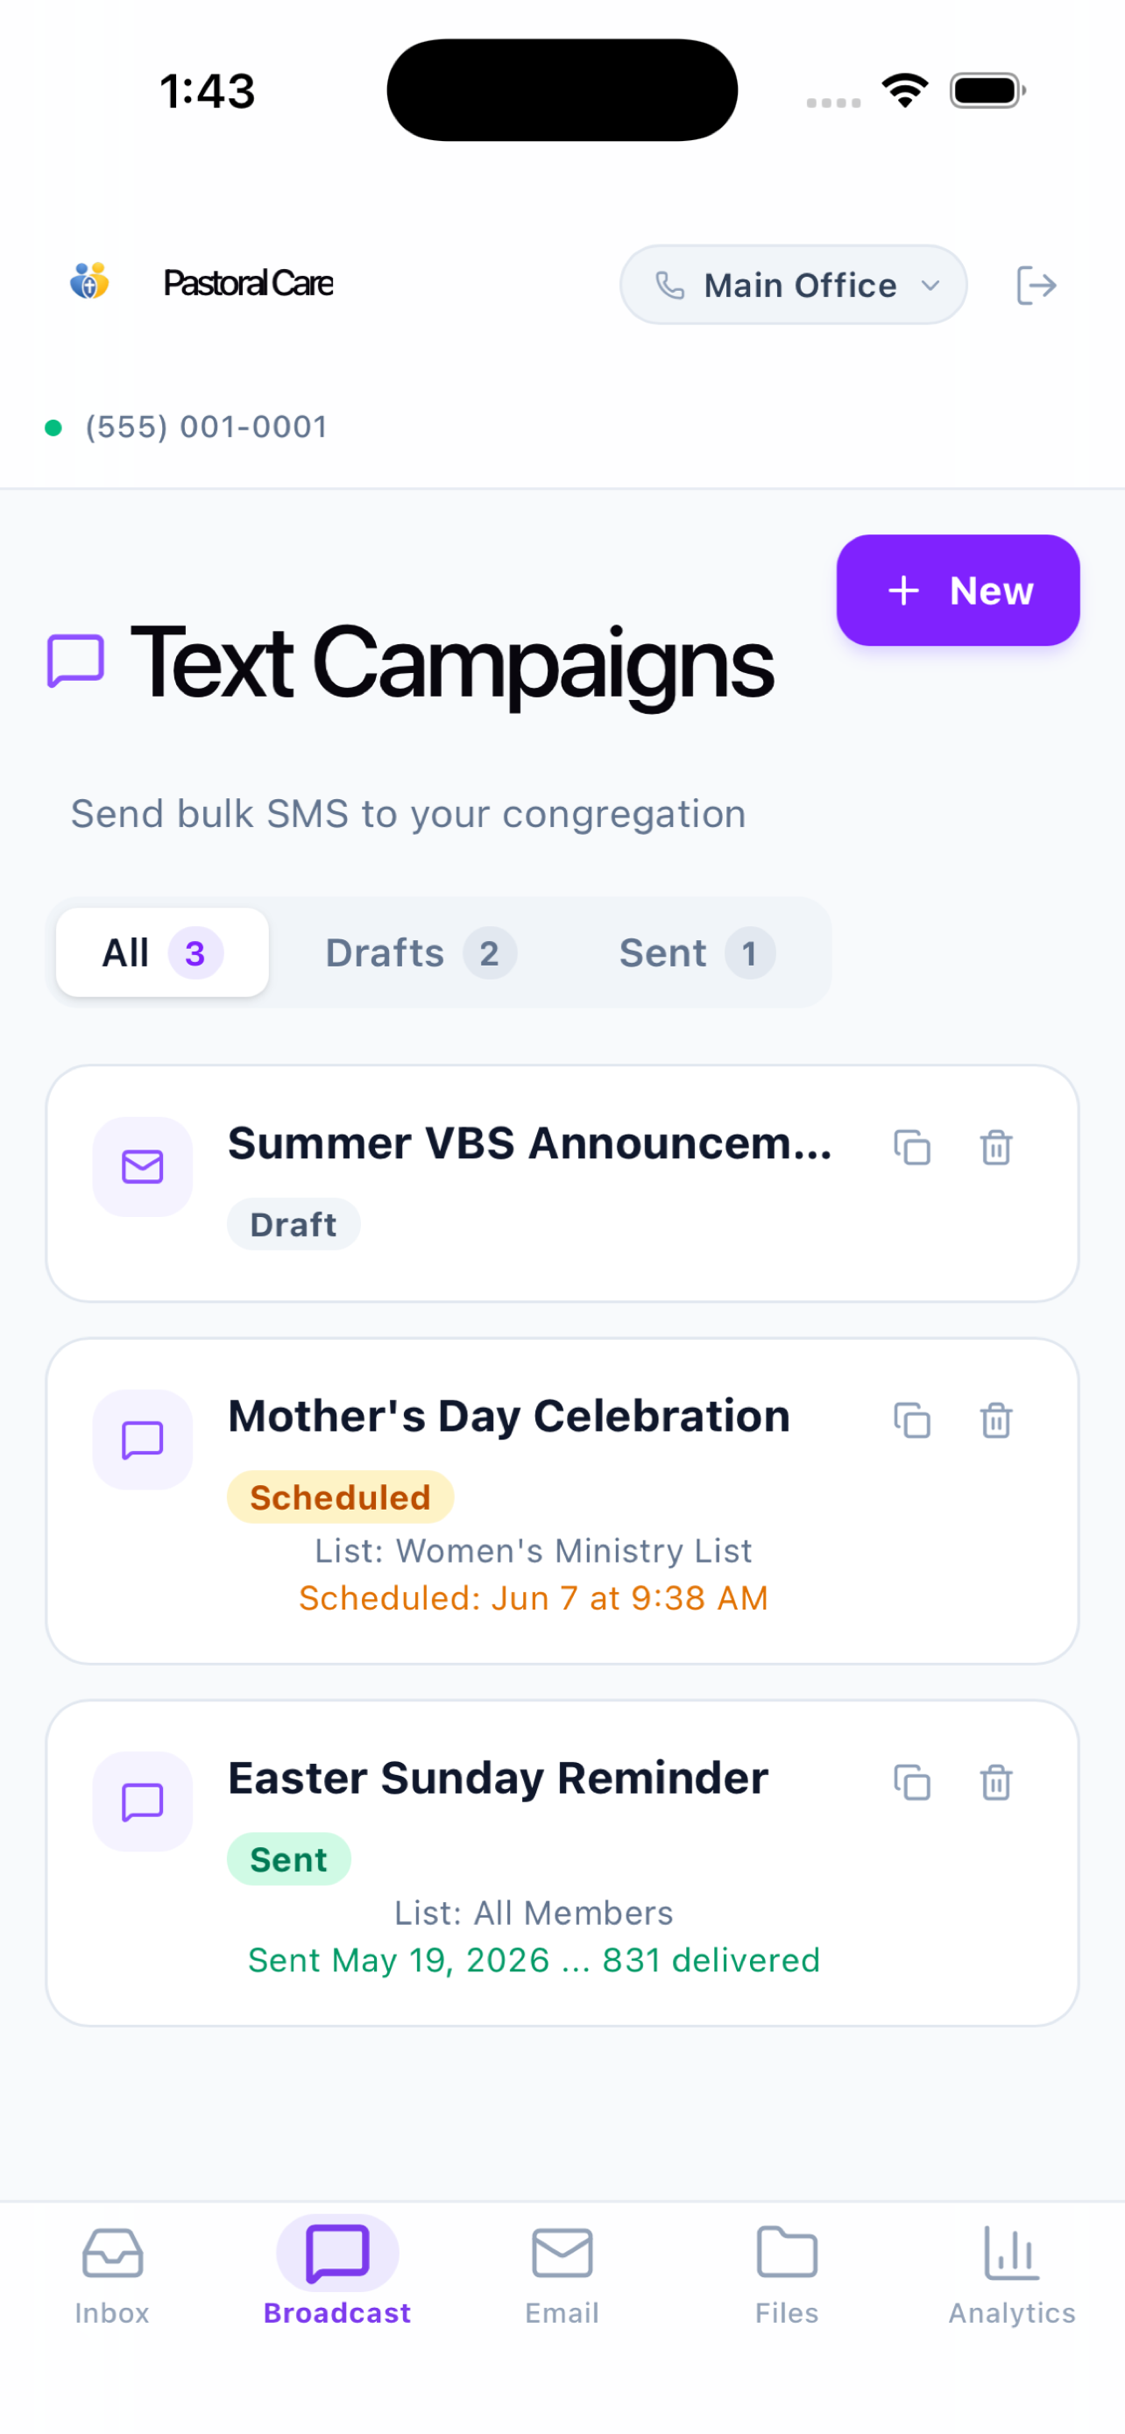This screenshot has height=2434, width=1125.
Task: Delete the Summer VBS Announcement campaign
Action: 995,1147
